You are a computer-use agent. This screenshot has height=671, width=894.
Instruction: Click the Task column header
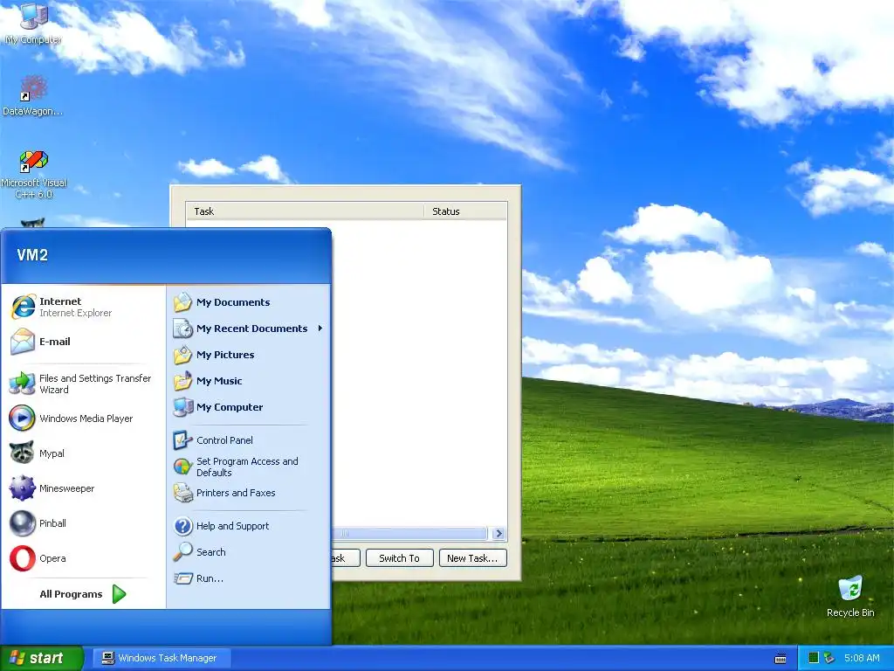[x=305, y=211]
